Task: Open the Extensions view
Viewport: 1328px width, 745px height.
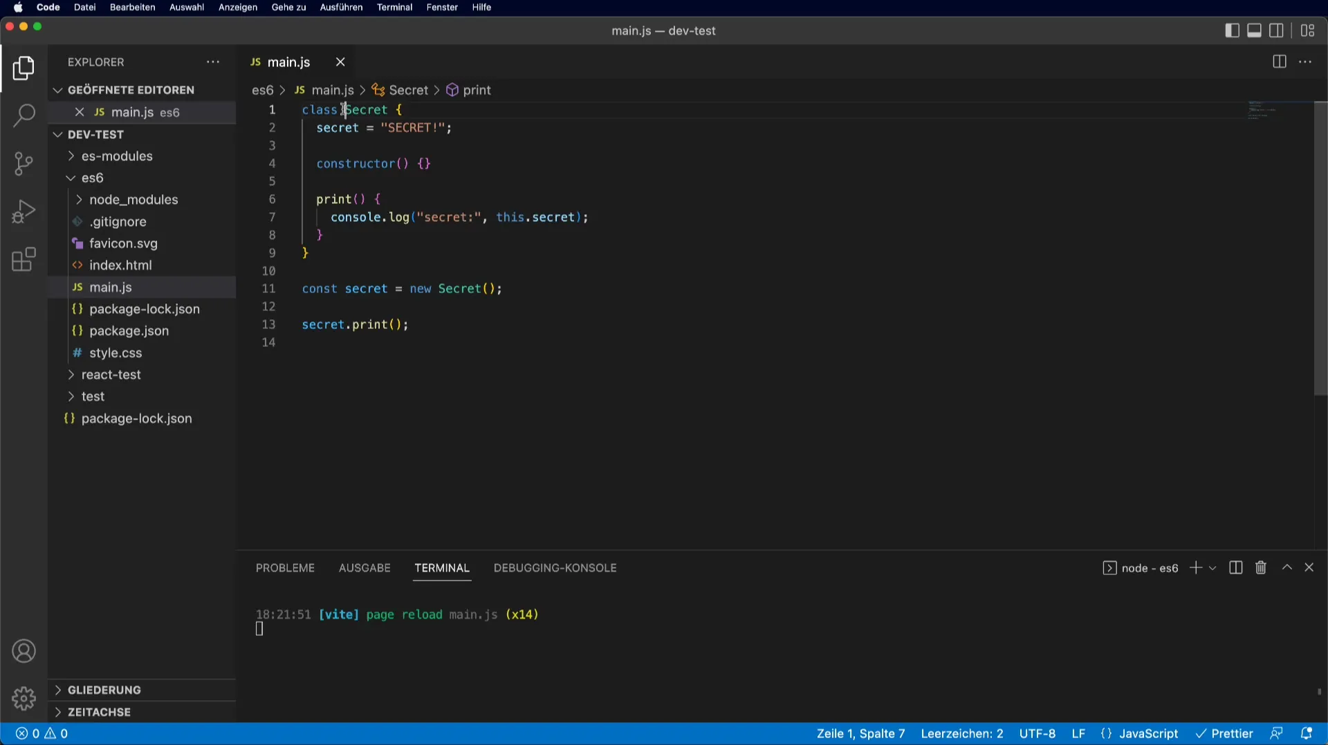Action: pos(24,260)
